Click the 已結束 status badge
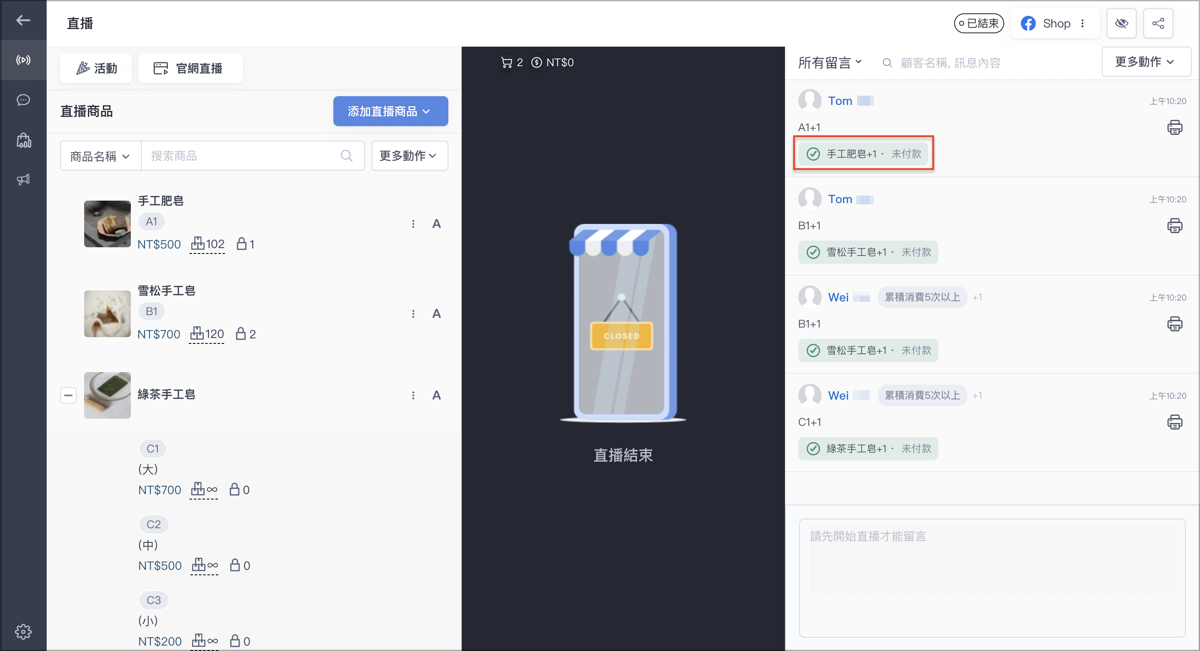The image size is (1200, 651). (x=979, y=23)
